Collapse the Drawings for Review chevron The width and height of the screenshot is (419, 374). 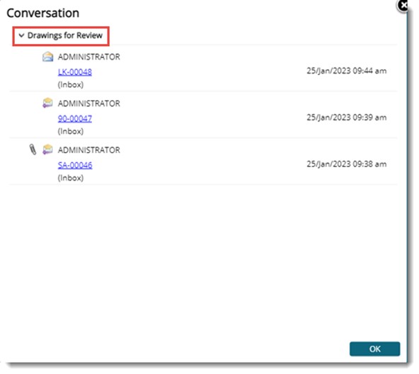21,35
